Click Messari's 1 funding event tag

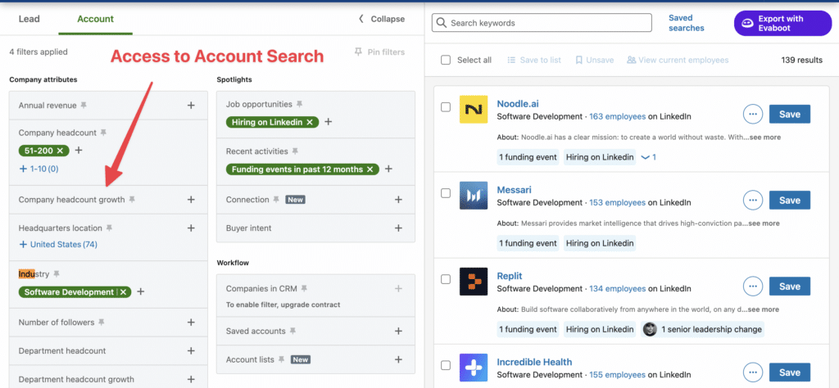tap(528, 243)
